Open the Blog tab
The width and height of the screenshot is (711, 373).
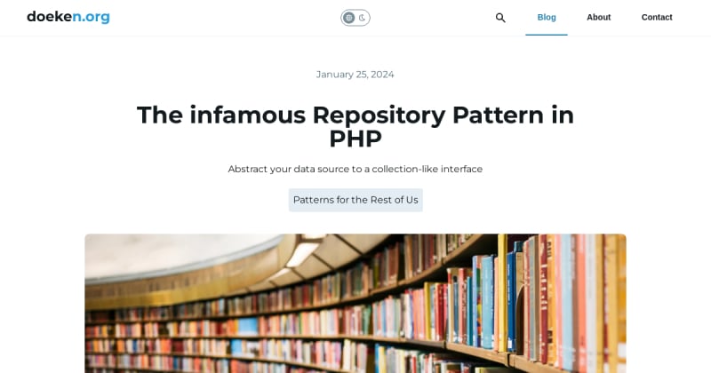pos(547,17)
